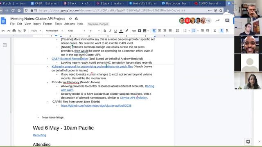The width and height of the screenshot is (262, 147).
Task: Open the Tools menu
Action: pyautogui.click(x=58, y=24)
